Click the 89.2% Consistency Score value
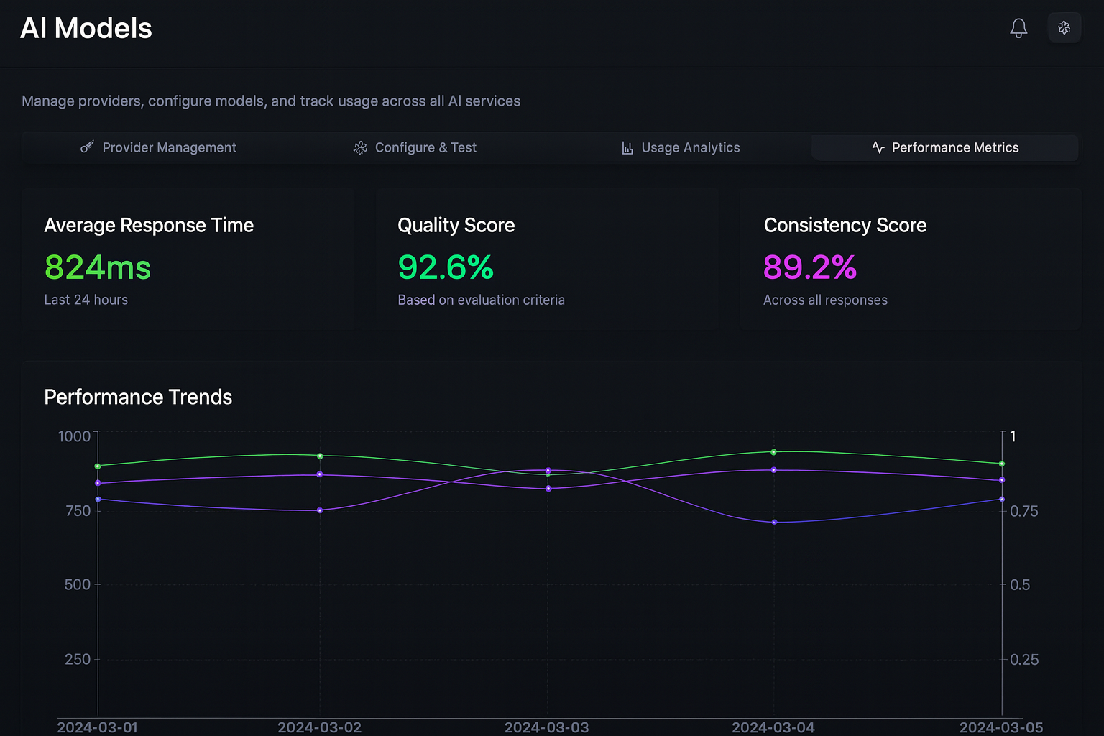Image resolution: width=1104 pixels, height=736 pixels. (x=810, y=267)
